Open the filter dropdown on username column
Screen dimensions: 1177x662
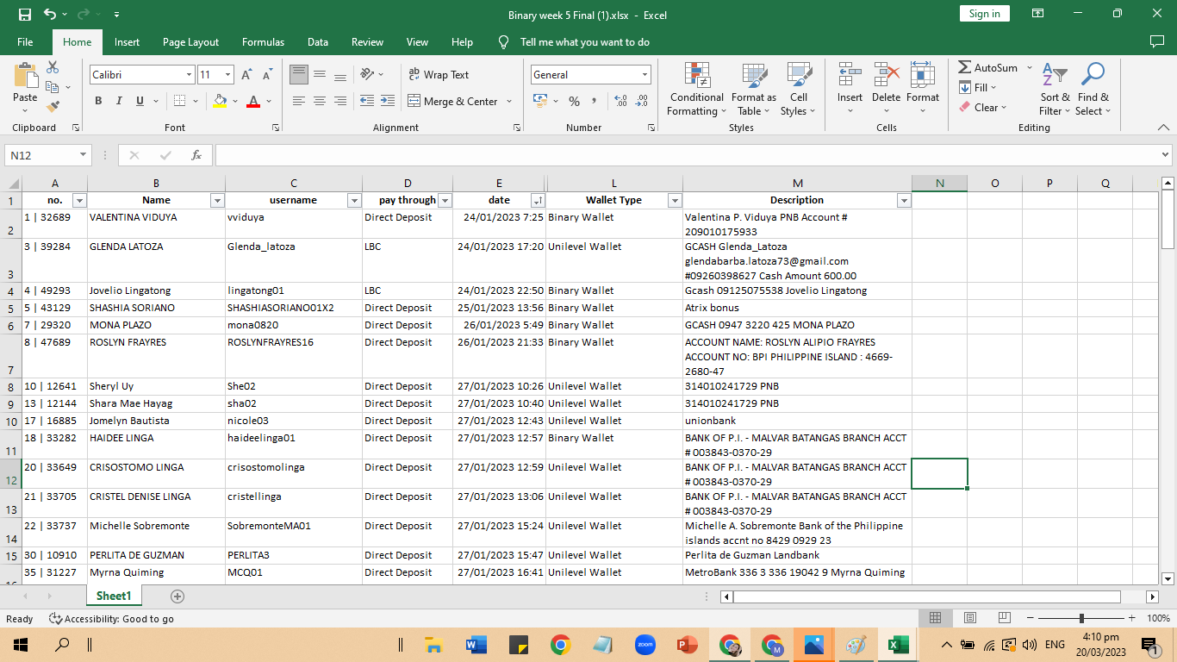(x=354, y=200)
